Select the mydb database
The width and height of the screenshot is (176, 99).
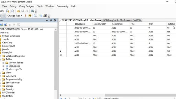point(5,39)
